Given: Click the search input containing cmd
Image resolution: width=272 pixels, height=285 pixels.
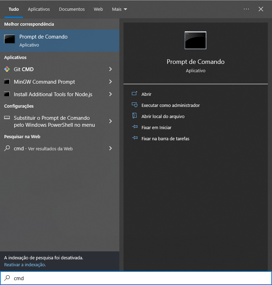Looking at the screenshot, I should [136, 278].
